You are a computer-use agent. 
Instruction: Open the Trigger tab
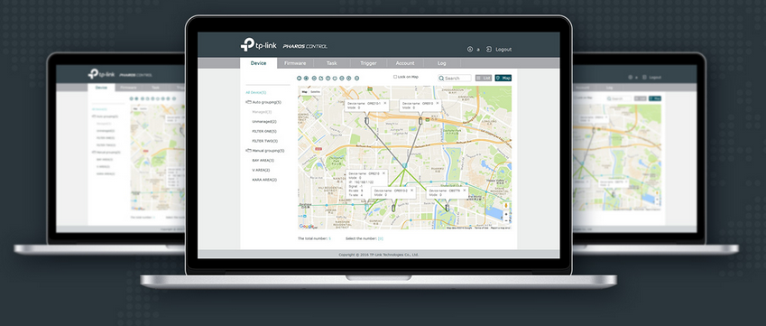[x=368, y=63]
